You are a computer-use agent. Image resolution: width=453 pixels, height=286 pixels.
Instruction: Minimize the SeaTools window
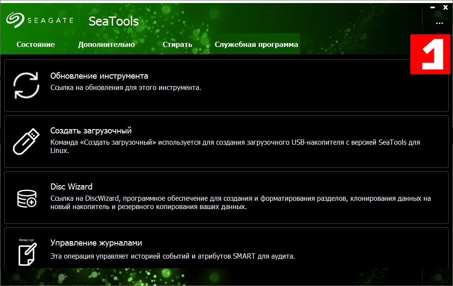(x=433, y=7)
